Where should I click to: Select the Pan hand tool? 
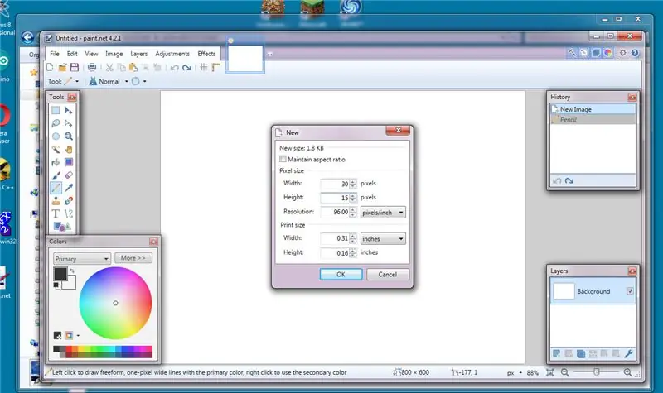[x=69, y=150]
